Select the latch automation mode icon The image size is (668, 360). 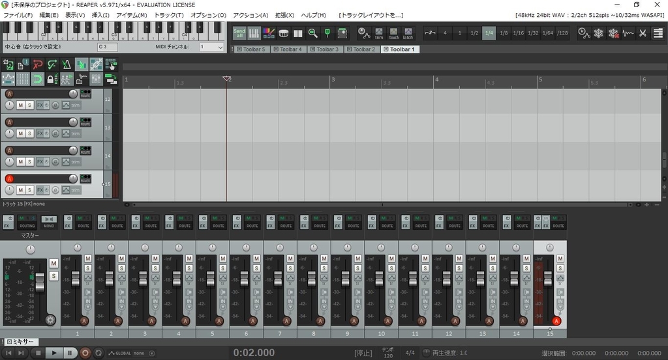point(408,33)
